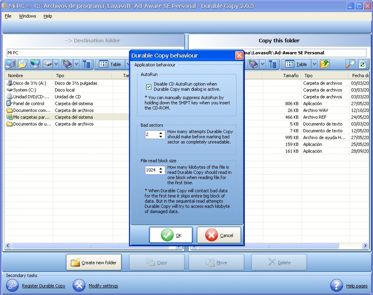Image resolution: width=373 pixels, height=295 pixels.
Task: Open the My Documents folder icon in destination toolbar
Action: [22, 64]
